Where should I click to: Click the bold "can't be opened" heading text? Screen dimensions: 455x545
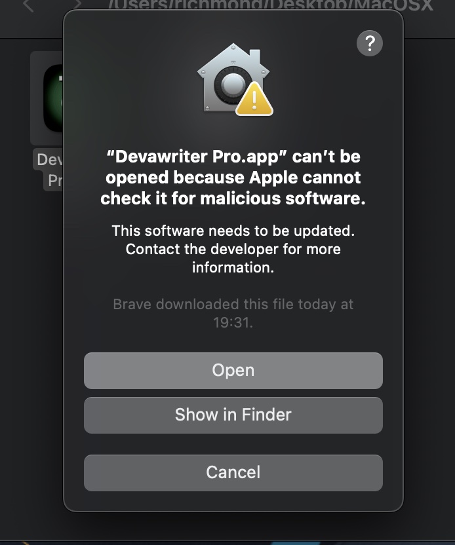pyautogui.click(x=233, y=167)
